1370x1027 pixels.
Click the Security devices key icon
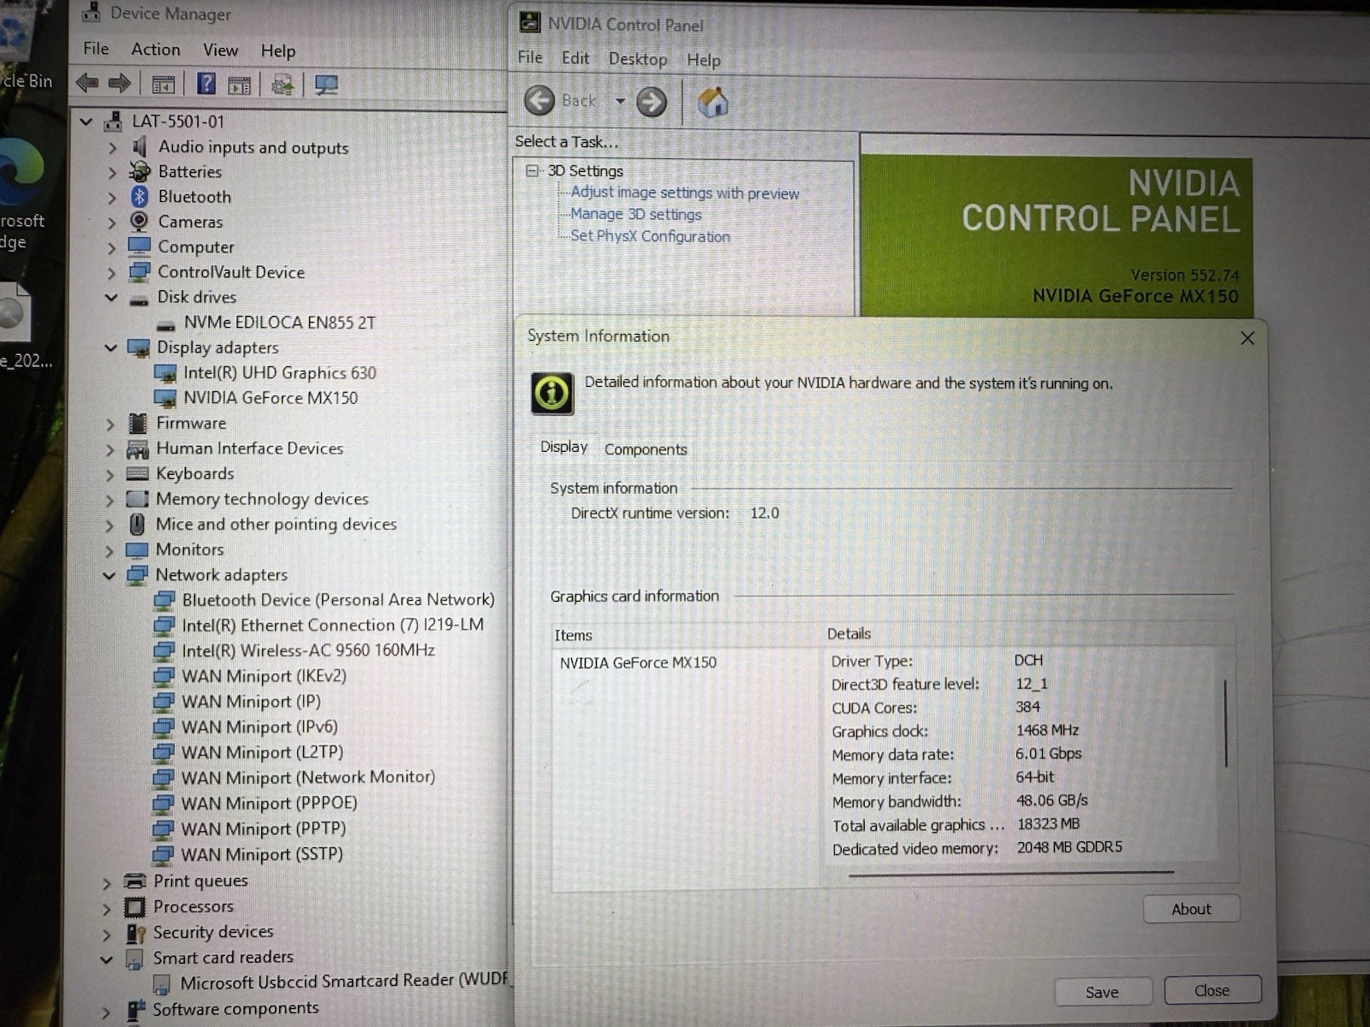point(135,933)
